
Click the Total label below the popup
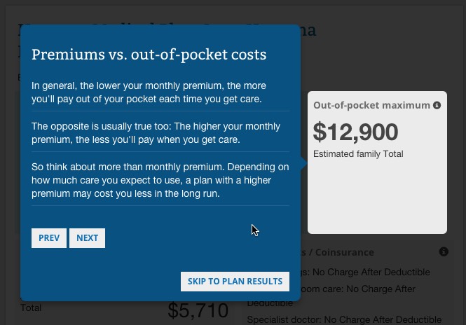(31, 308)
